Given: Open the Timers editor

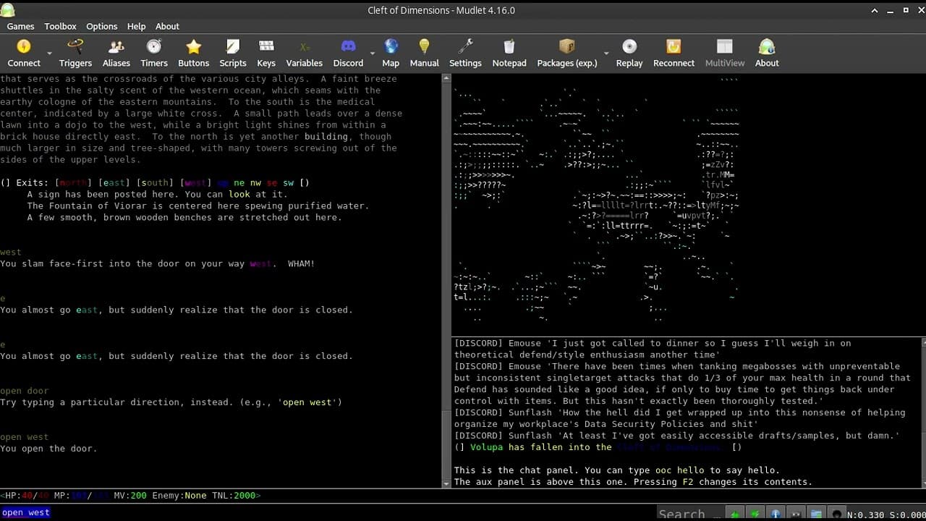Looking at the screenshot, I should (154, 54).
